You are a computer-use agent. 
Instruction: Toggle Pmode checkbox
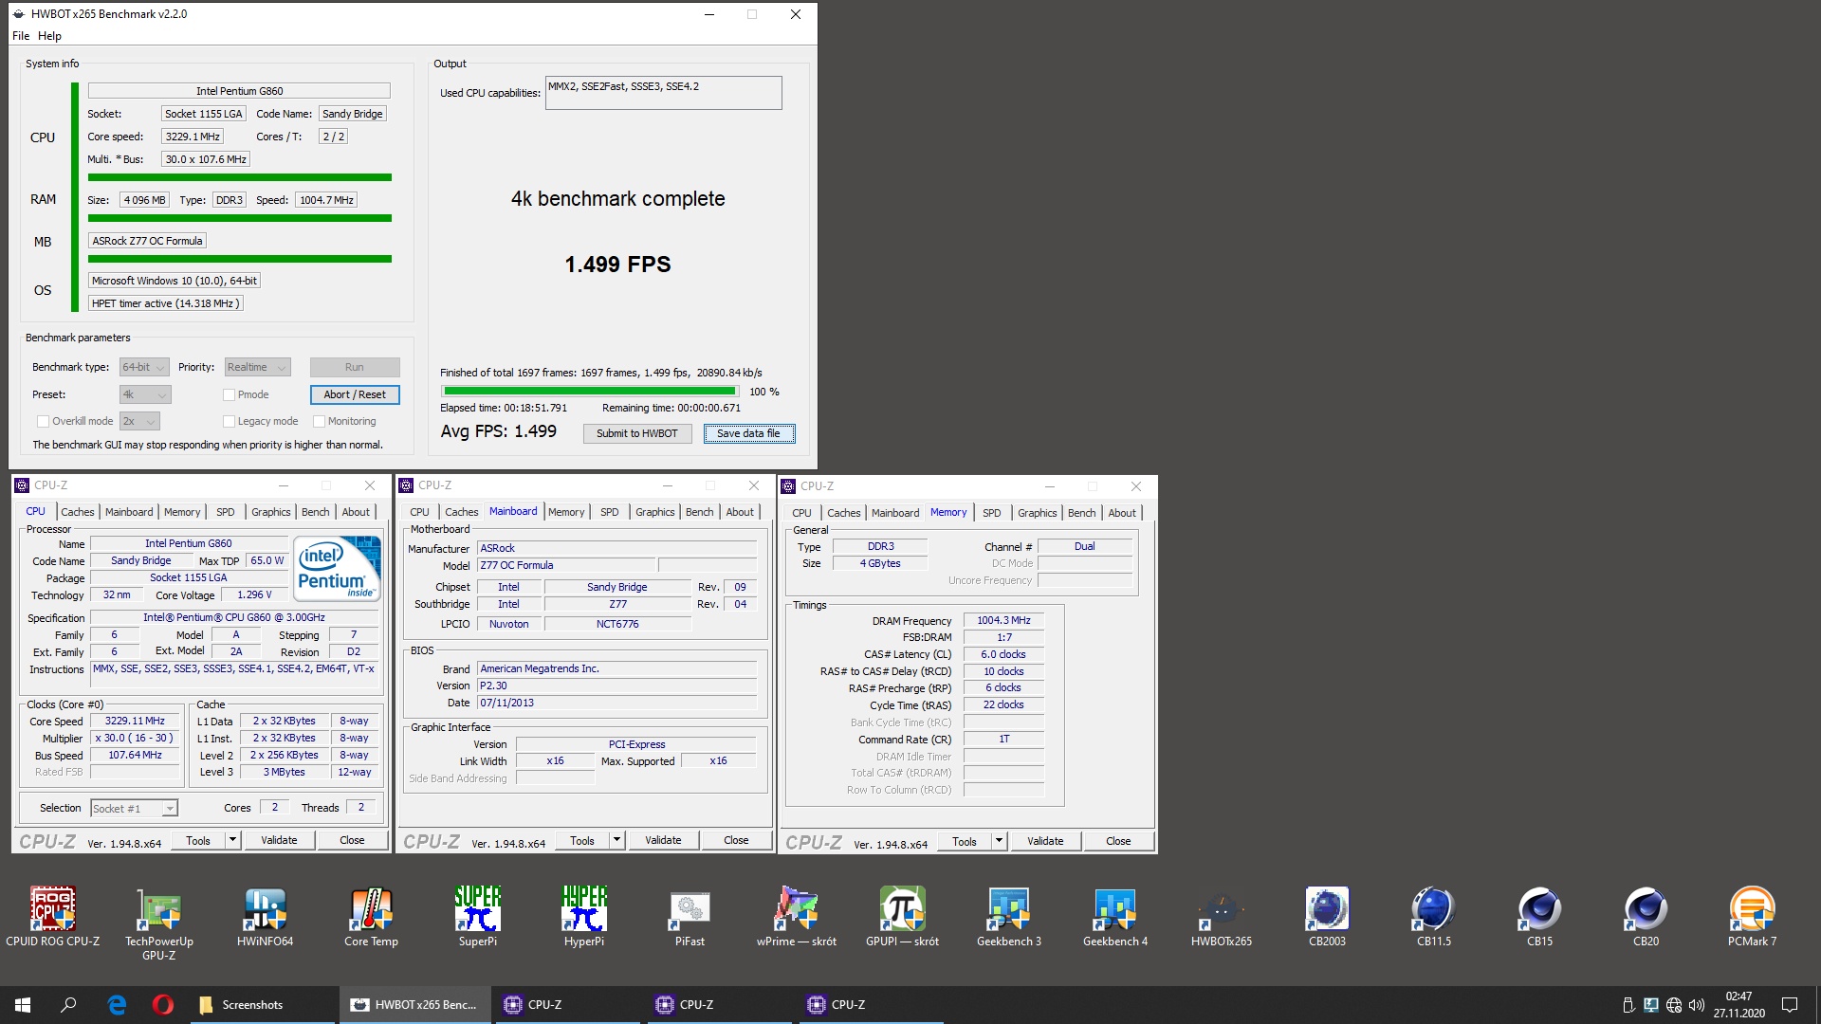point(229,394)
